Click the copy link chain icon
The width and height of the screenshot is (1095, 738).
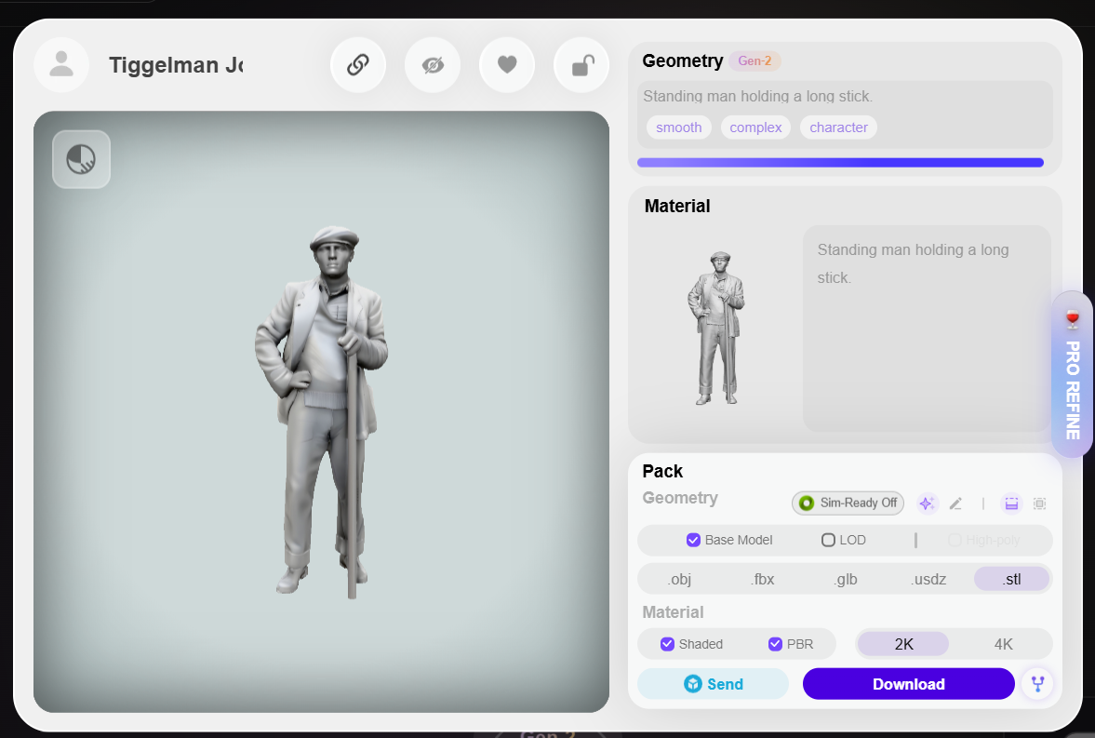358,65
